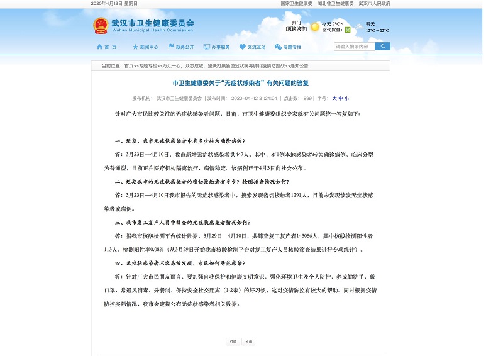Go to 首页 in the breadcrumb

(129, 66)
